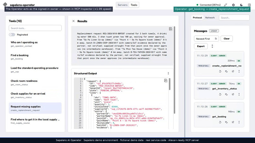Click the 76ms latency value
The height and width of the screenshot is (143, 255).
[232, 84]
